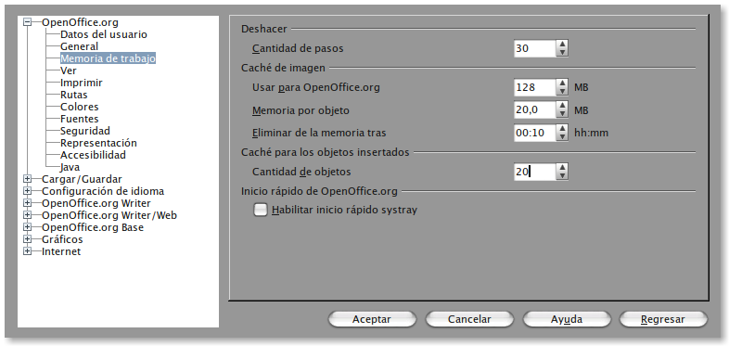Decrease Memoria por objeto value
Viewport: 729px width, 346px height.
click(x=563, y=114)
